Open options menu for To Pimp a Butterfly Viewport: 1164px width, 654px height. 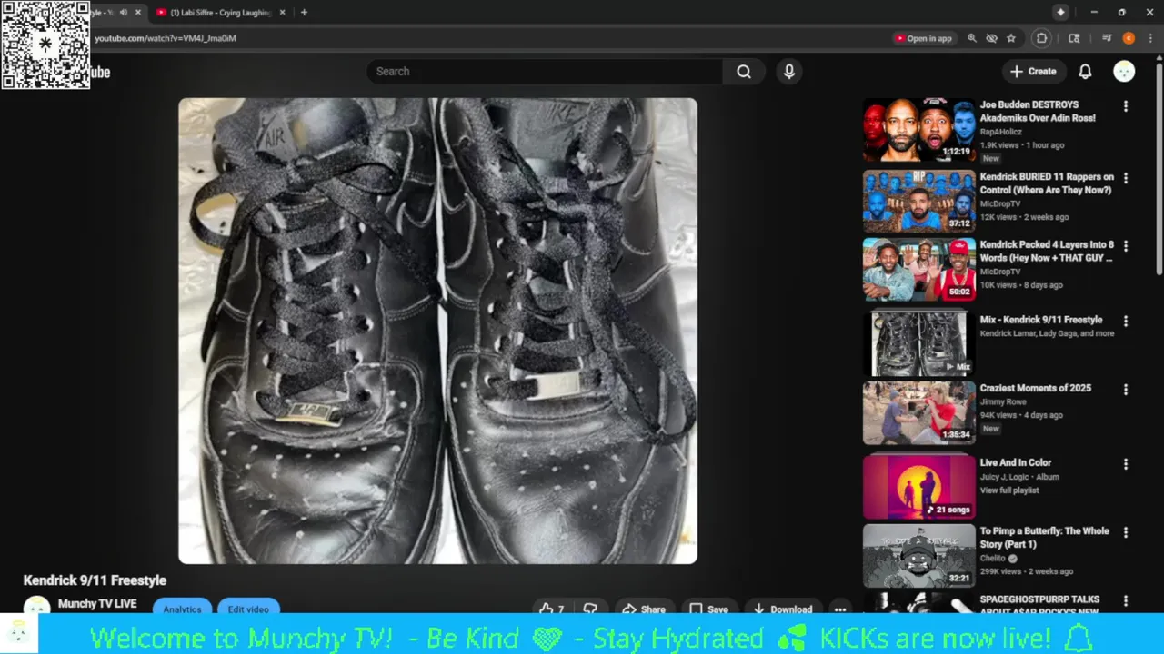tap(1126, 532)
